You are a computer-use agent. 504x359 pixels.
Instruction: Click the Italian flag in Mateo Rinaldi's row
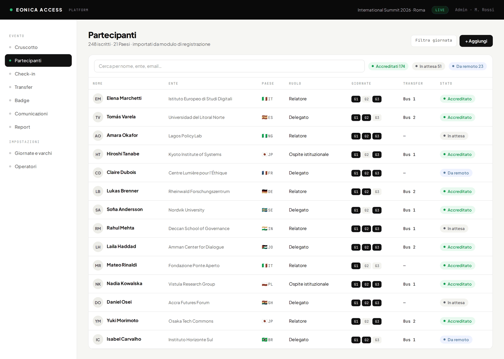tap(264, 266)
